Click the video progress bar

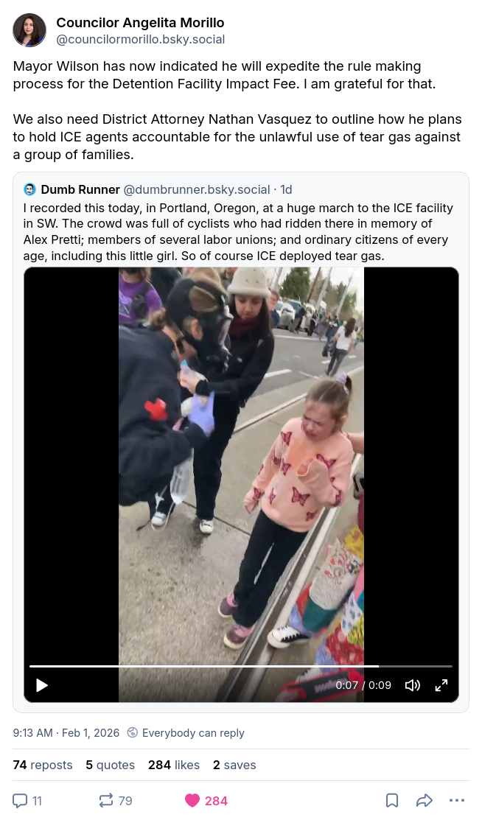[241, 666]
